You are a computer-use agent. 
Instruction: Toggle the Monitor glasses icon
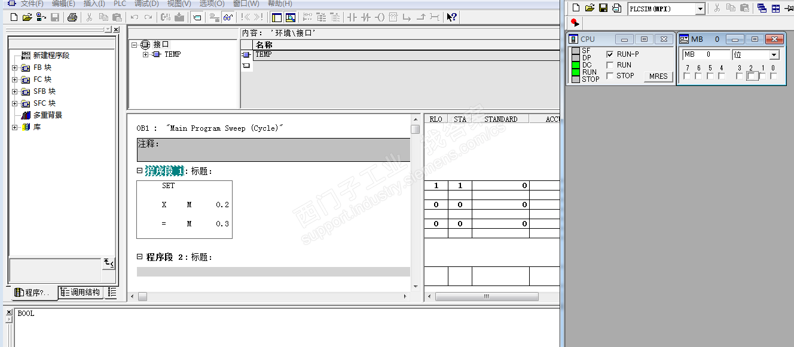(x=227, y=17)
